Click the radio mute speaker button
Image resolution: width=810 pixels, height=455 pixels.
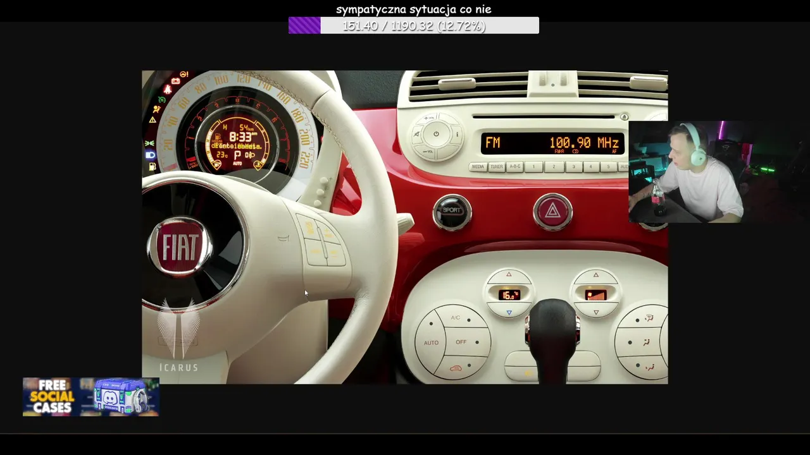click(x=417, y=134)
